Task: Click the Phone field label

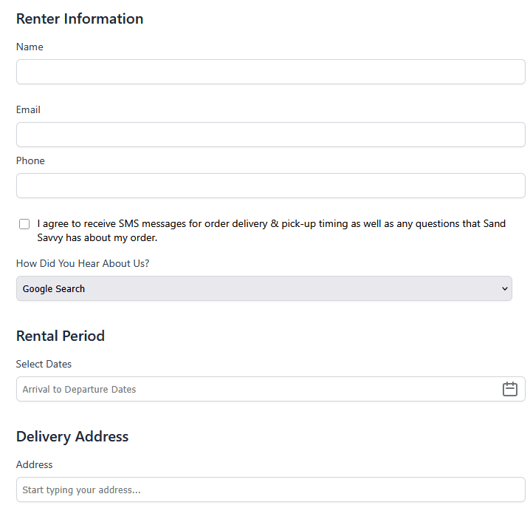Action: click(x=30, y=160)
